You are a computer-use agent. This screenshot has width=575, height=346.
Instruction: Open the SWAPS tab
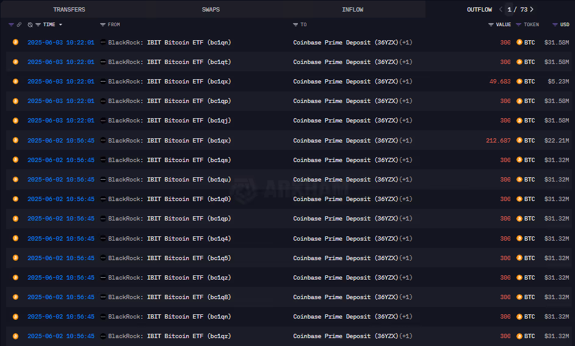[211, 10]
